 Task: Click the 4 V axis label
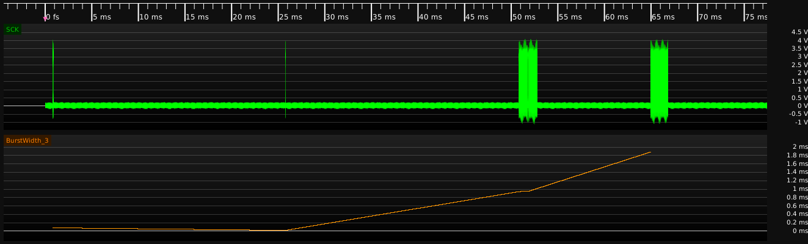pyautogui.click(x=801, y=40)
